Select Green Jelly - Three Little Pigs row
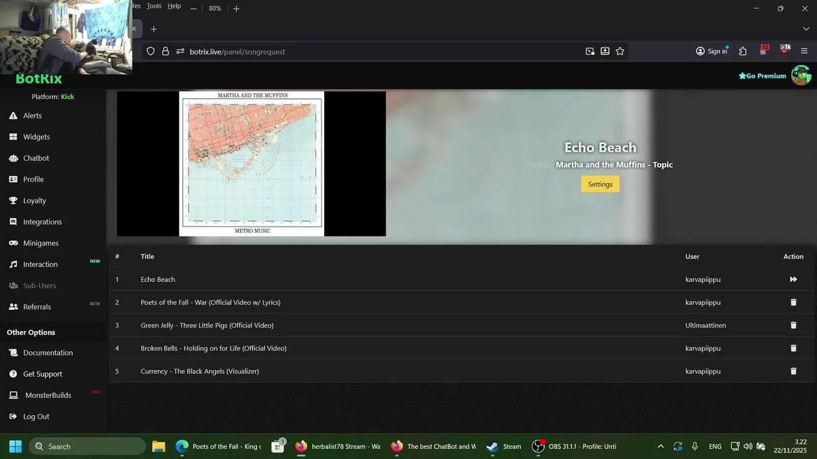This screenshot has width=817, height=459. click(207, 325)
